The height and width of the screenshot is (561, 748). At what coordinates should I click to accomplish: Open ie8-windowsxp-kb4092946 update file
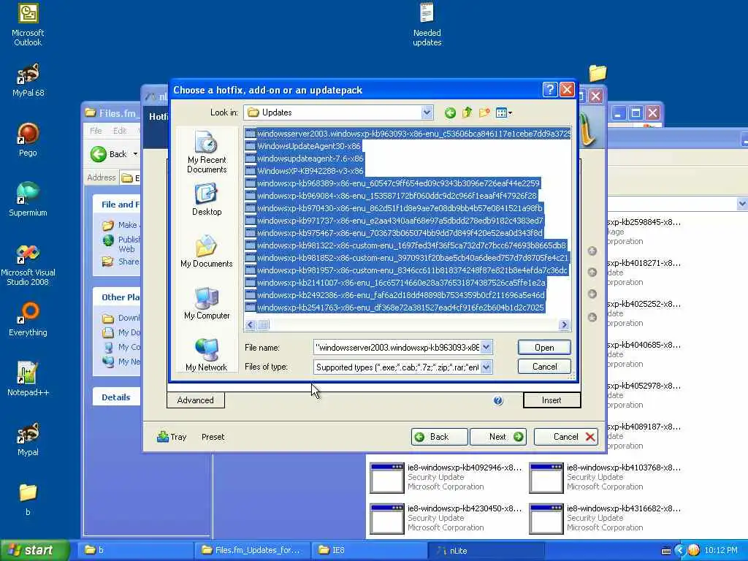(446, 477)
